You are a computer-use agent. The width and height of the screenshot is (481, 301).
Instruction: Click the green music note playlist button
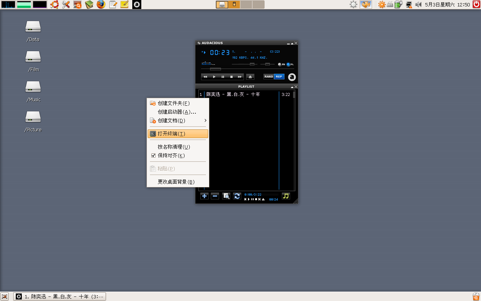(x=286, y=196)
